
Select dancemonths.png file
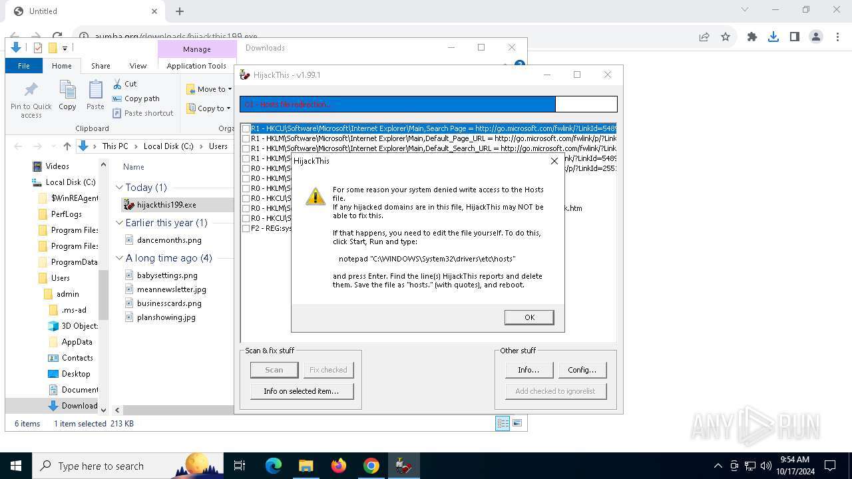tap(169, 240)
